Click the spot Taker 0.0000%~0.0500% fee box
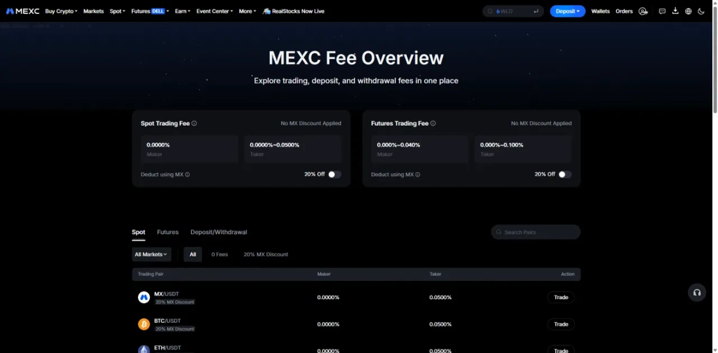This screenshot has width=718, height=353. click(293, 149)
